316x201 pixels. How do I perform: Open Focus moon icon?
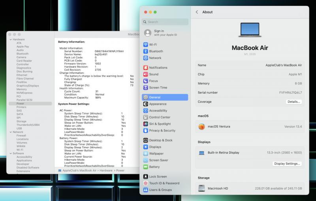(x=145, y=81)
